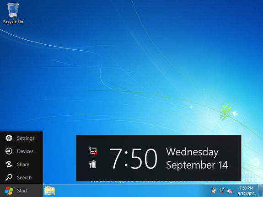Click the Show desktop strip at taskbar end
This screenshot has width=263, height=197.
260,191
